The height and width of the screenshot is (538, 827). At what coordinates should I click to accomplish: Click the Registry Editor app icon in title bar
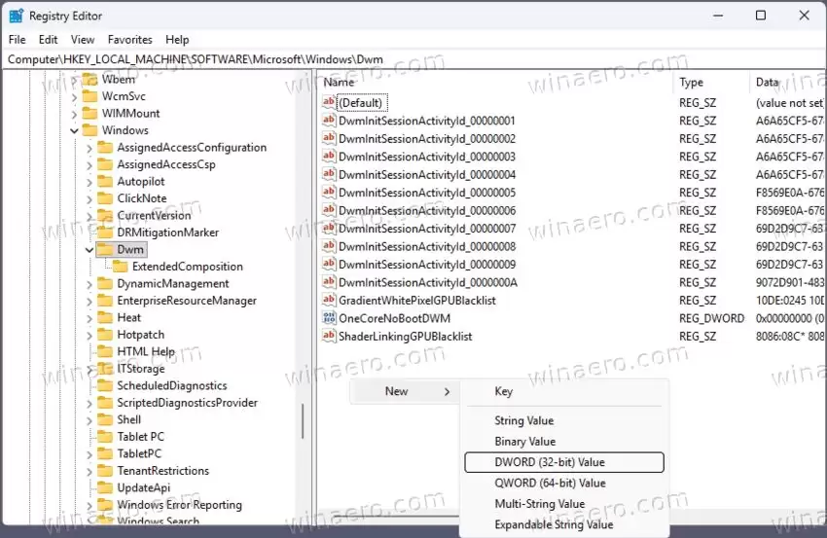pyautogui.click(x=17, y=16)
